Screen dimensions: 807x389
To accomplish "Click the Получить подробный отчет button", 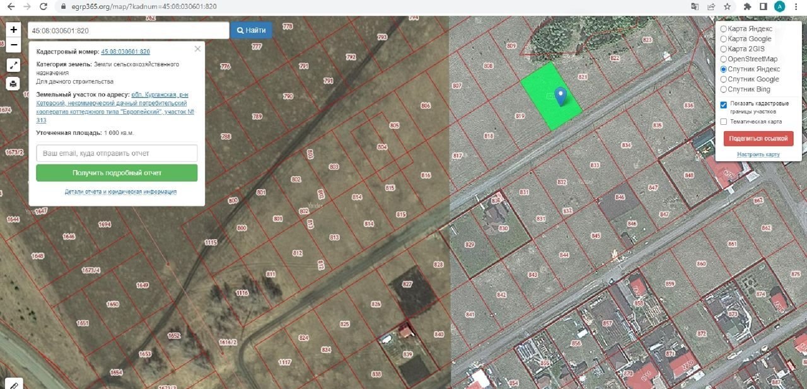I will click(117, 173).
